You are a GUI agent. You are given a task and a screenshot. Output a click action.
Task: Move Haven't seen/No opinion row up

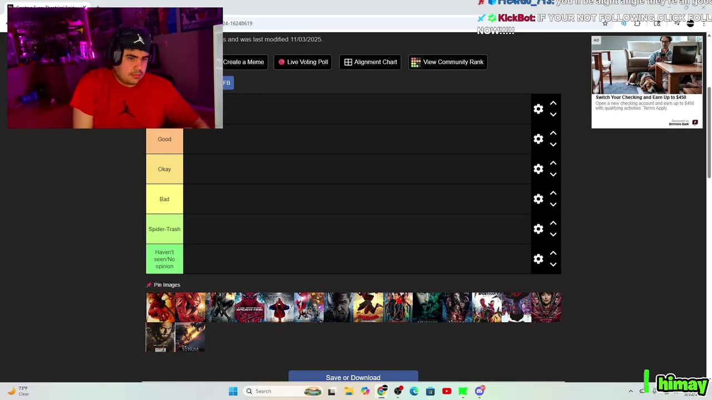tap(553, 253)
